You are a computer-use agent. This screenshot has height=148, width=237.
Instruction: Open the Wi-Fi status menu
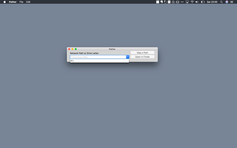(x=192, y=2)
